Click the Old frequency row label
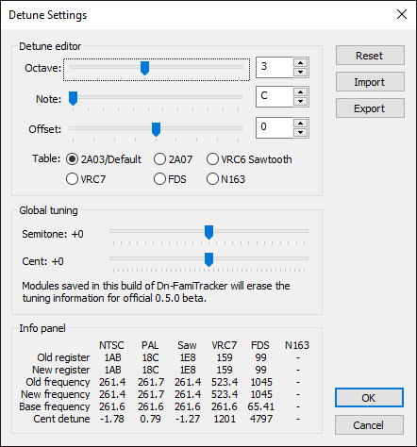Screen dimensions: 417x447 pos(58,382)
